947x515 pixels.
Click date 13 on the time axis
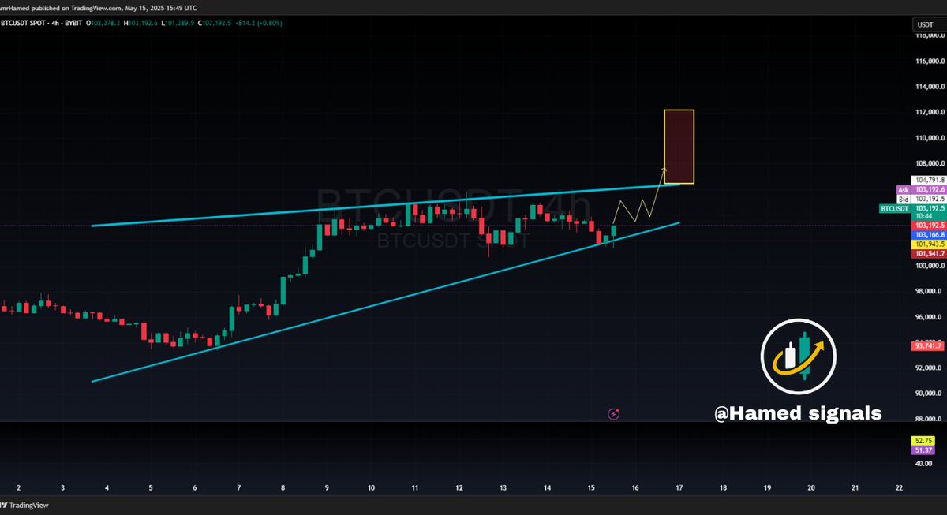coord(503,488)
